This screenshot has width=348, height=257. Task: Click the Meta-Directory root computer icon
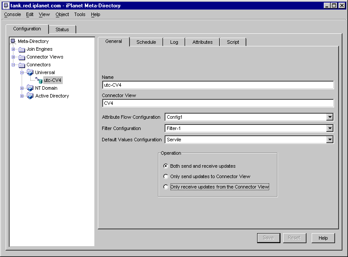pyautogui.click(x=13, y=41)
